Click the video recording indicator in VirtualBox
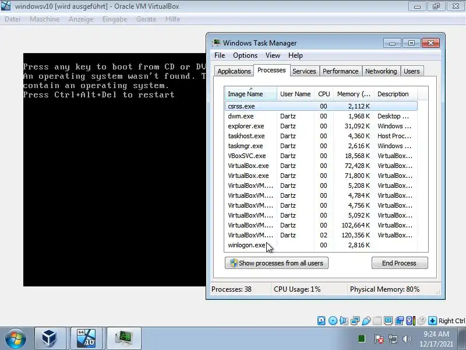This screenshot has height=350, width=466. coord(399,320)
